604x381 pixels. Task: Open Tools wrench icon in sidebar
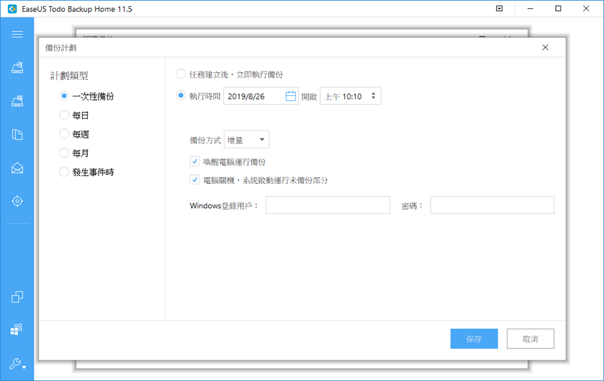click(x=17, y=364)
